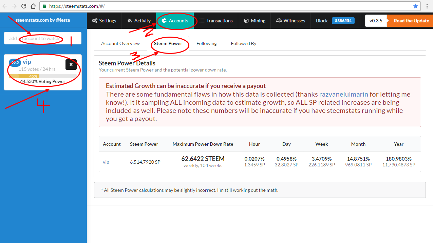The width and height of the screenshot is (433, 243).
Task: Open the Settings menu item
Action: tap(104, 21)
